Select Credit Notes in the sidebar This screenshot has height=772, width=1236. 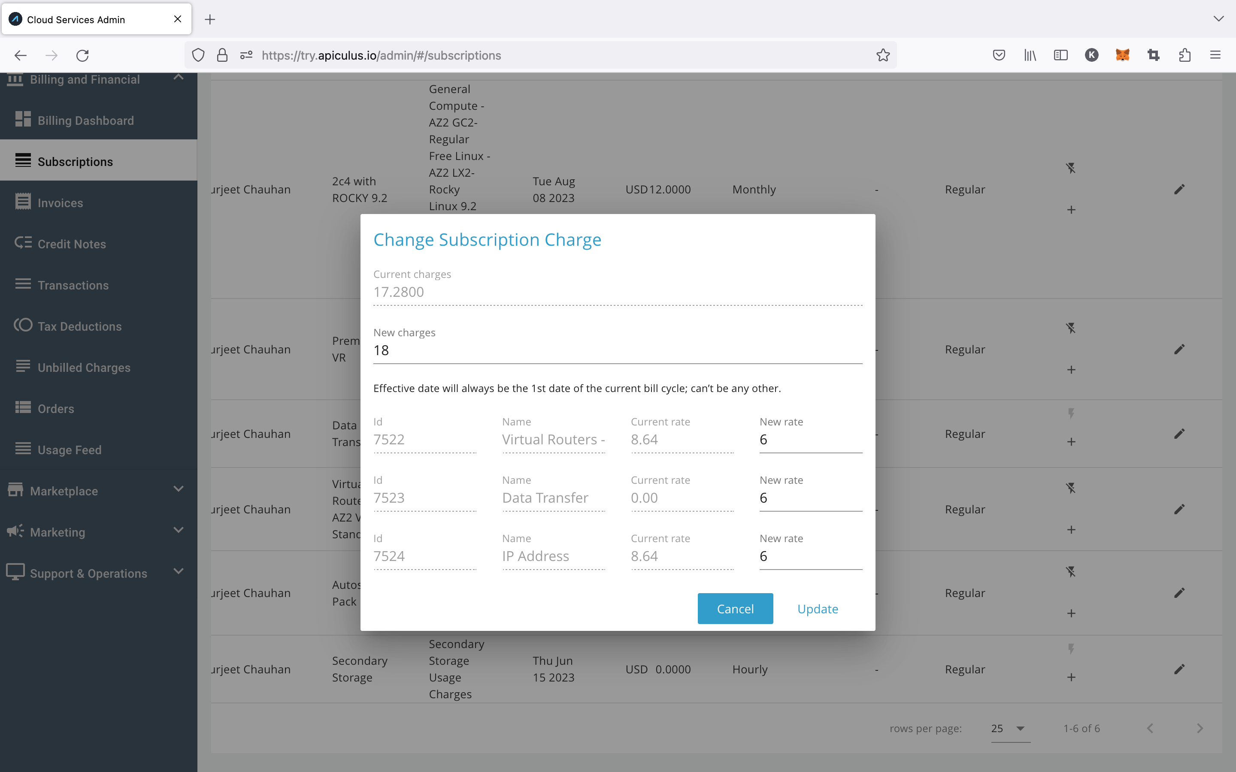[72, 244]
